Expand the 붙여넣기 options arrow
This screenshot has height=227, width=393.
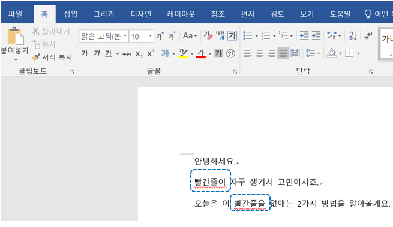pyautogui.click(x=16, y=60)
